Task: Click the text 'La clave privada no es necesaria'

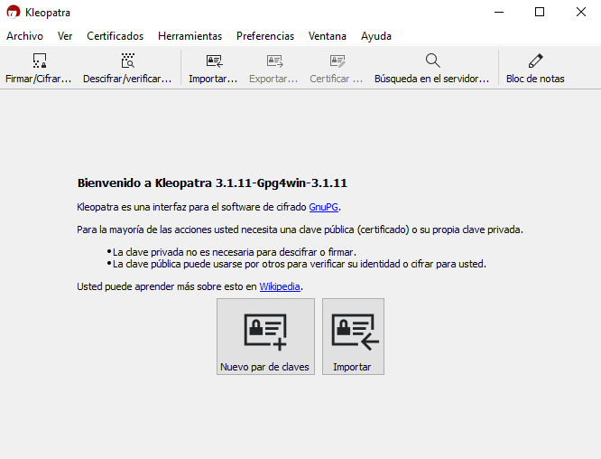Action: 185,252
